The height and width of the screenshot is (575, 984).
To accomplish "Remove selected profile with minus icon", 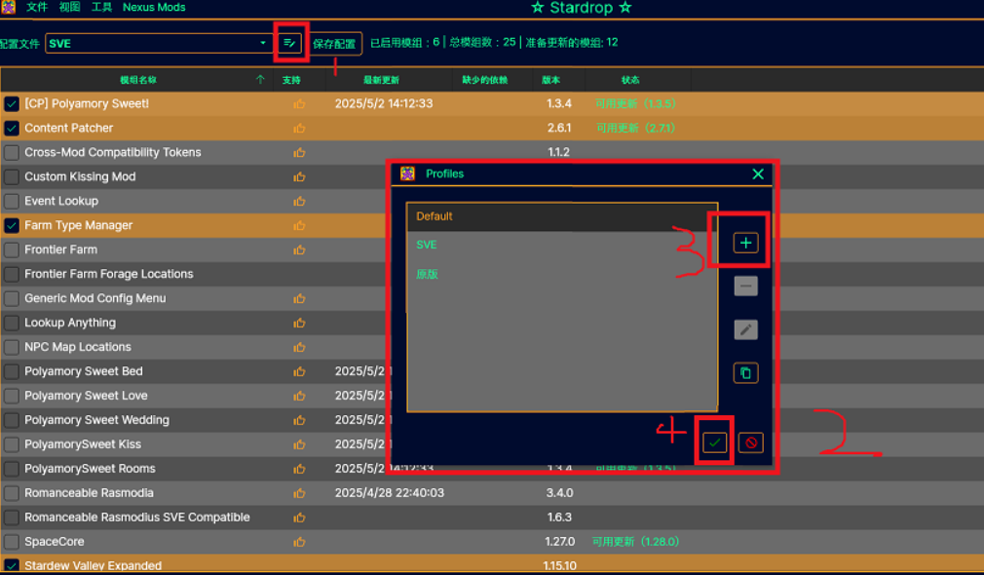I will [745, 287].
